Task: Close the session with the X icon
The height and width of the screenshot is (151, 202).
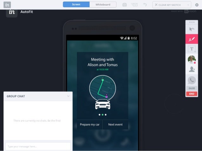Action: [x=197, y=5]
